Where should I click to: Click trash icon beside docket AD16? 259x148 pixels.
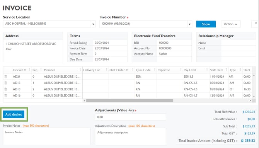pyautogui.click(x=6, y=95)
